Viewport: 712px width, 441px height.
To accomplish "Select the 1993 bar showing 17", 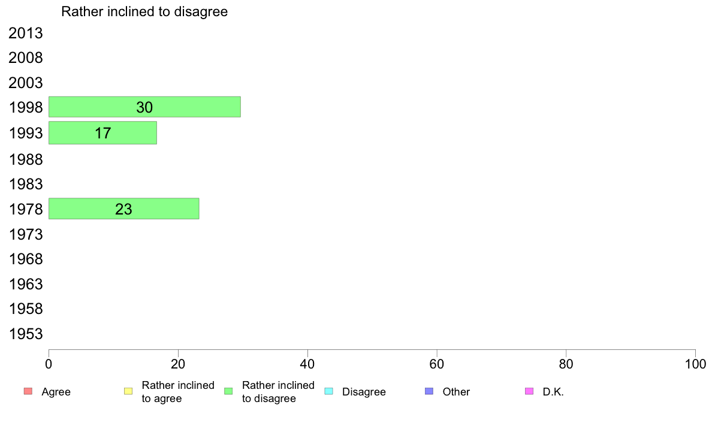I will [102, 132].
